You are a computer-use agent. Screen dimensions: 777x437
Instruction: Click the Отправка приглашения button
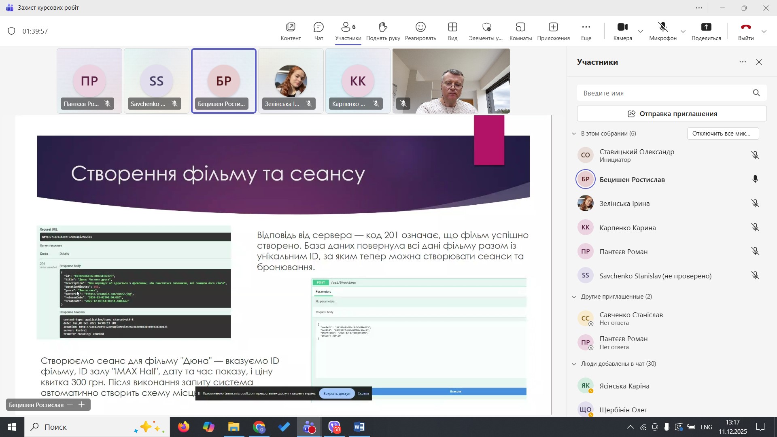671,114
